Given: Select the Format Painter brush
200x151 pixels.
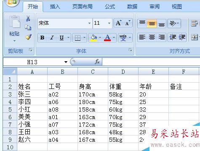Looking at the screenshot, I should tap(28, 37).
